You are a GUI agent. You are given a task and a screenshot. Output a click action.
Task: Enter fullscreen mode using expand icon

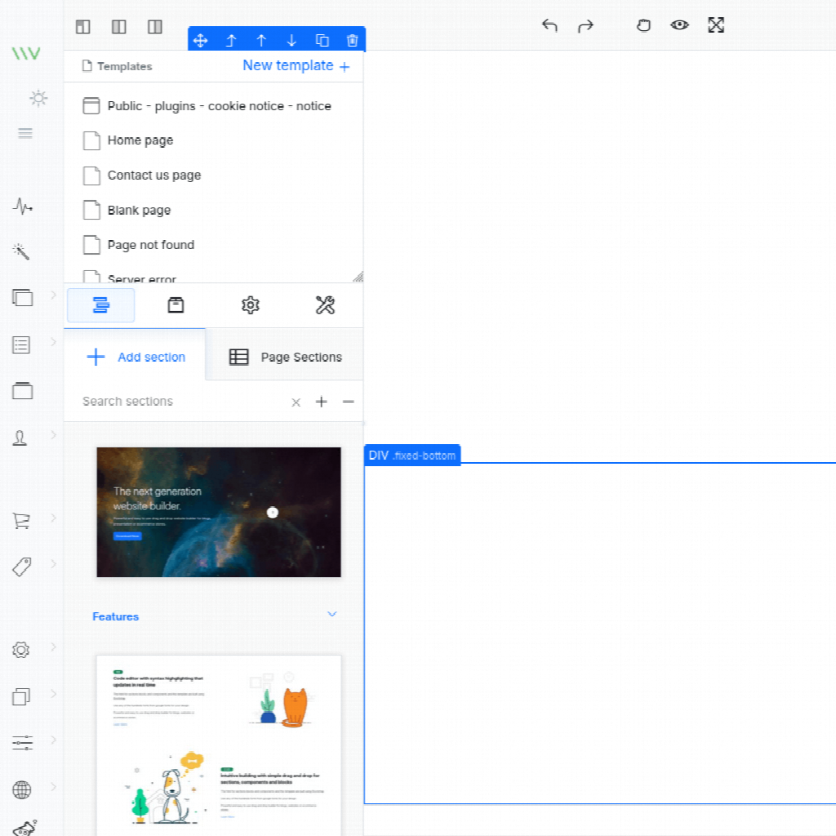coord(716,25)
